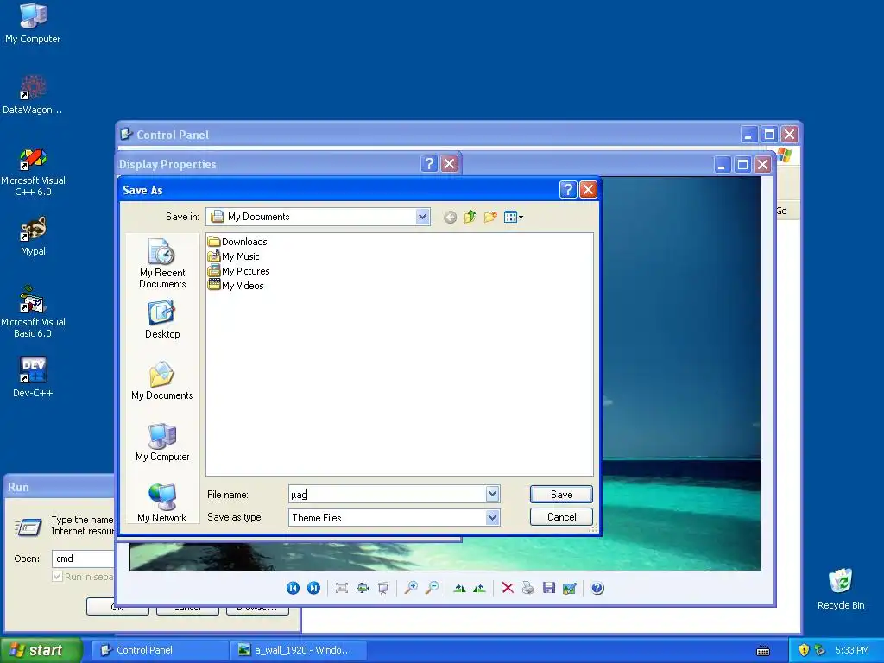Start the slide show in the picture viewer
The image size is (884, 663).
pos(382,588)
